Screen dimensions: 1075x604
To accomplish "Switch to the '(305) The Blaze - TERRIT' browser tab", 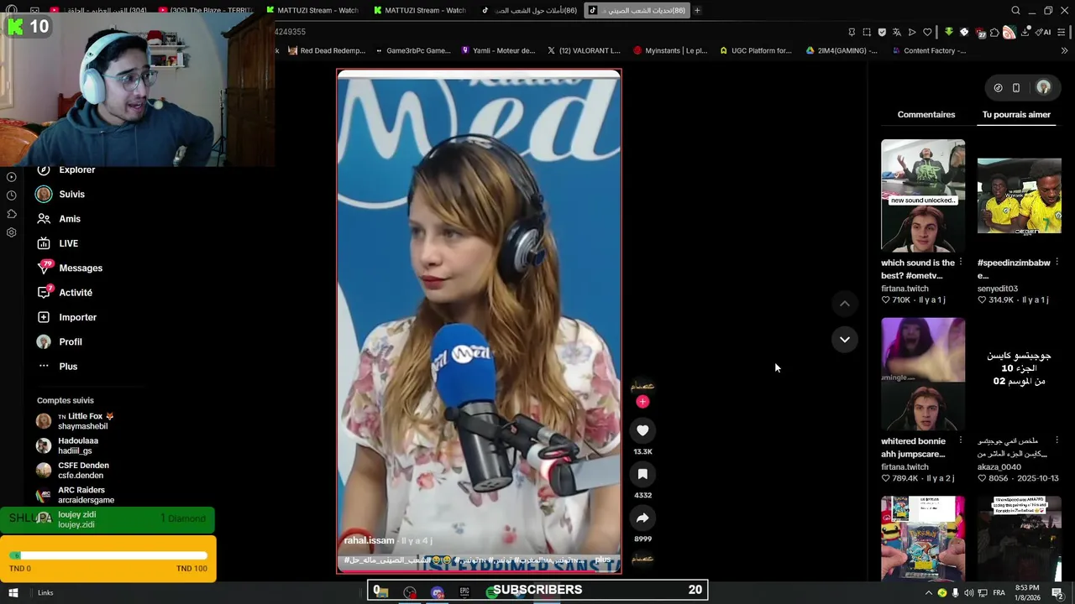I will pos(205,10).
